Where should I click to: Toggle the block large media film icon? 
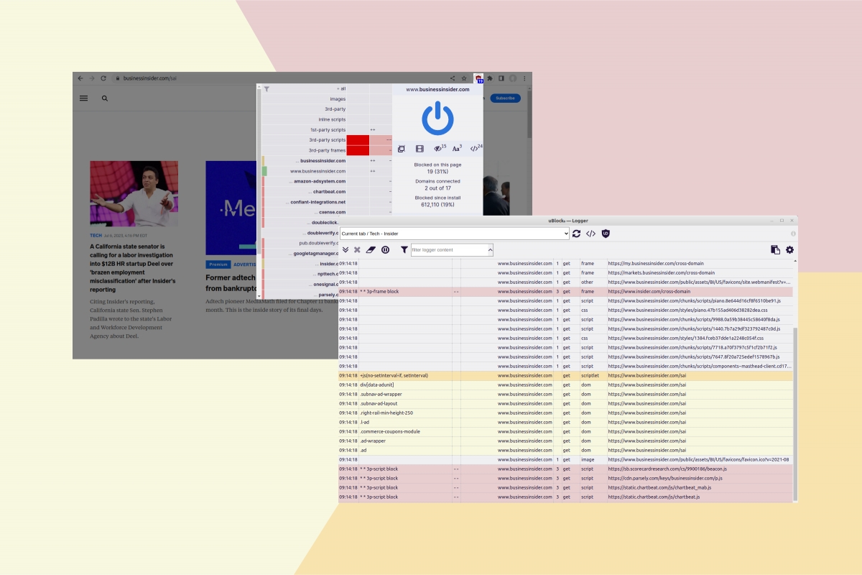[x=420, y=149]
